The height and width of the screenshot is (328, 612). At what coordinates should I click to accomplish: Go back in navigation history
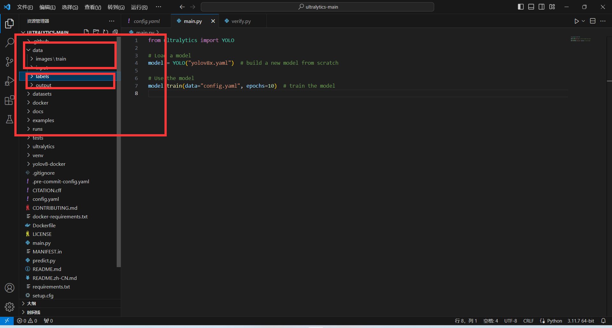click(182, 7)
